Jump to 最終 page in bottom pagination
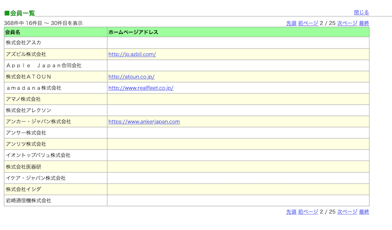 364,212
